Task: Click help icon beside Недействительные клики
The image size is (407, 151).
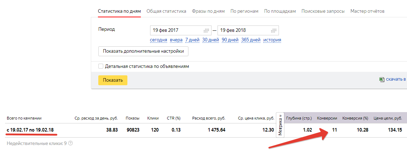Action: click(x=70, y=143)
